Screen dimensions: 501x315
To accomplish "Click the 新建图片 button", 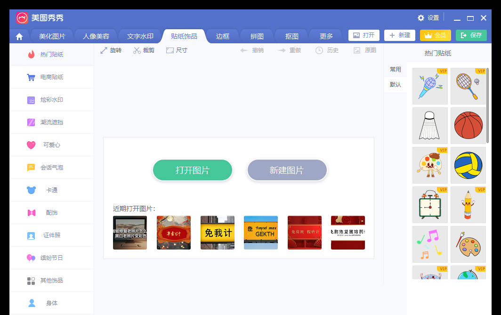I will click(287, 170).
